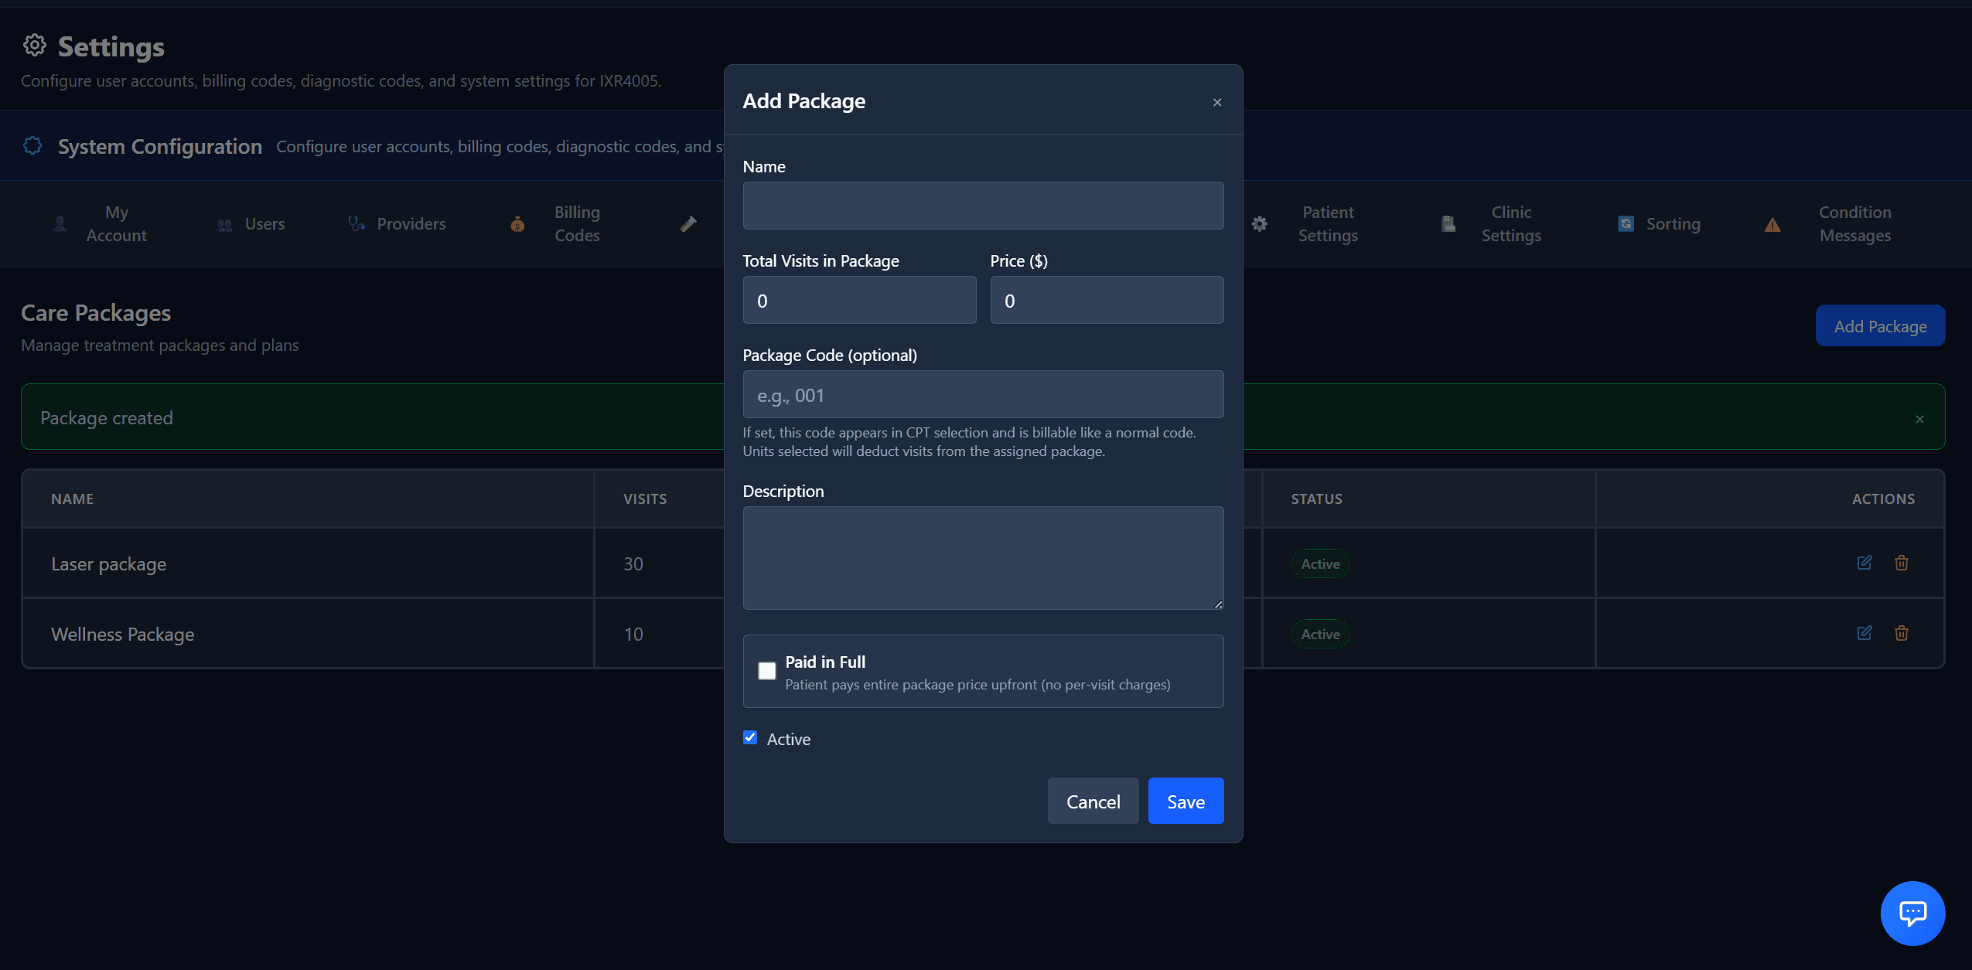The image size is (1972, 970).
Task: Edit the Laser package using the pencil icon
Action: click(x=1865, y=563)
